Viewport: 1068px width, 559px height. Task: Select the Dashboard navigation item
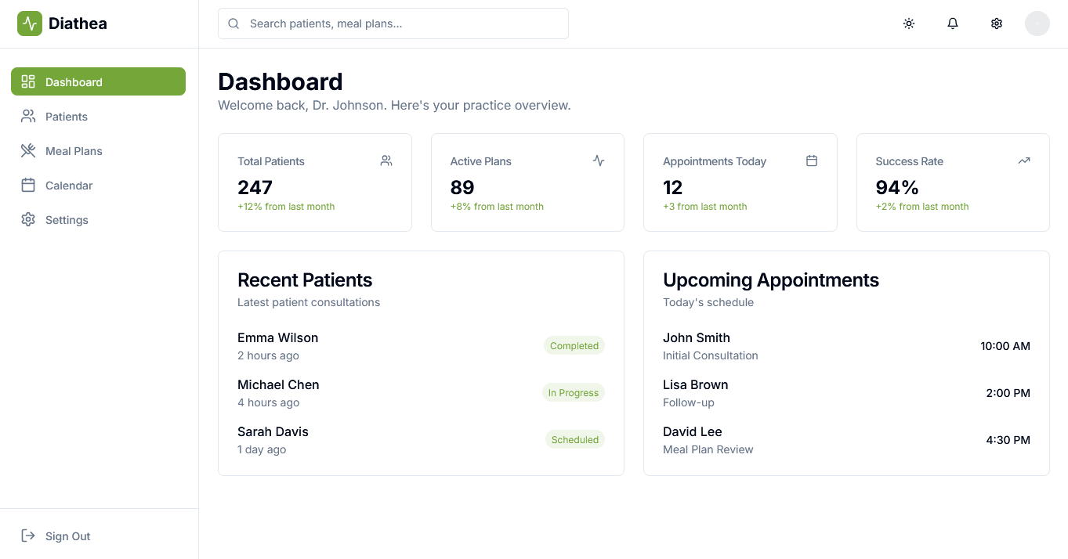[74, 81]
